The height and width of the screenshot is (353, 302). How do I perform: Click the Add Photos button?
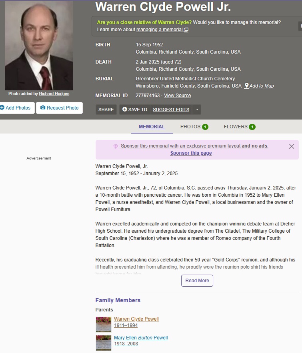17,108
